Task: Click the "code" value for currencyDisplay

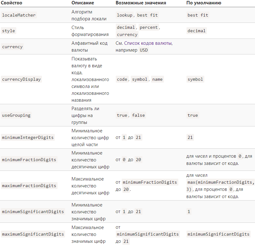Action: [122, 79]
